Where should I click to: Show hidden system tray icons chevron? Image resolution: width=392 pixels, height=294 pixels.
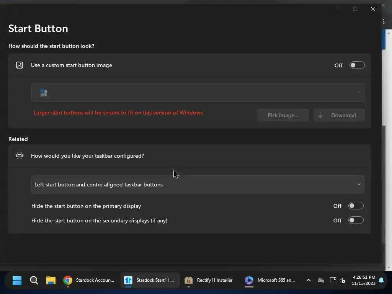308,280
